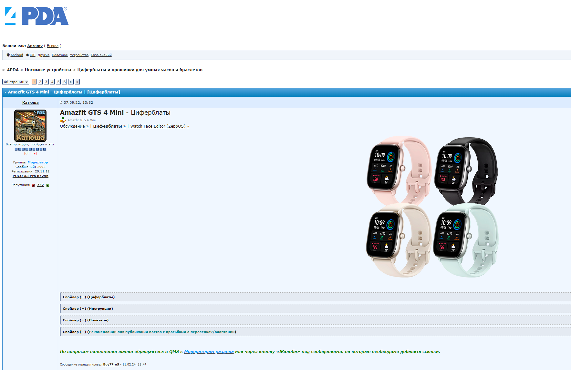571x370 pixels.
Task: Click the 'Сообщений: 2992' text
Action: (30, 167)
